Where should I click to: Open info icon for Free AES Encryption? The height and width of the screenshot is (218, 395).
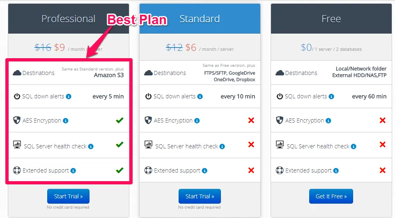pos(328,121)
